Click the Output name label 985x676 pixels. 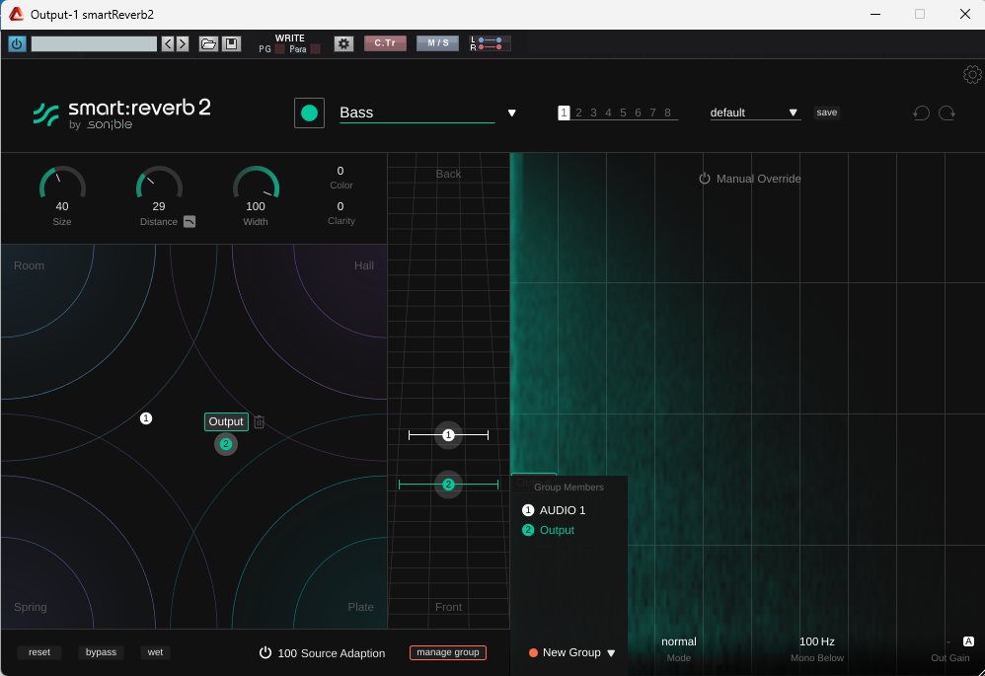tap(226, 421)
